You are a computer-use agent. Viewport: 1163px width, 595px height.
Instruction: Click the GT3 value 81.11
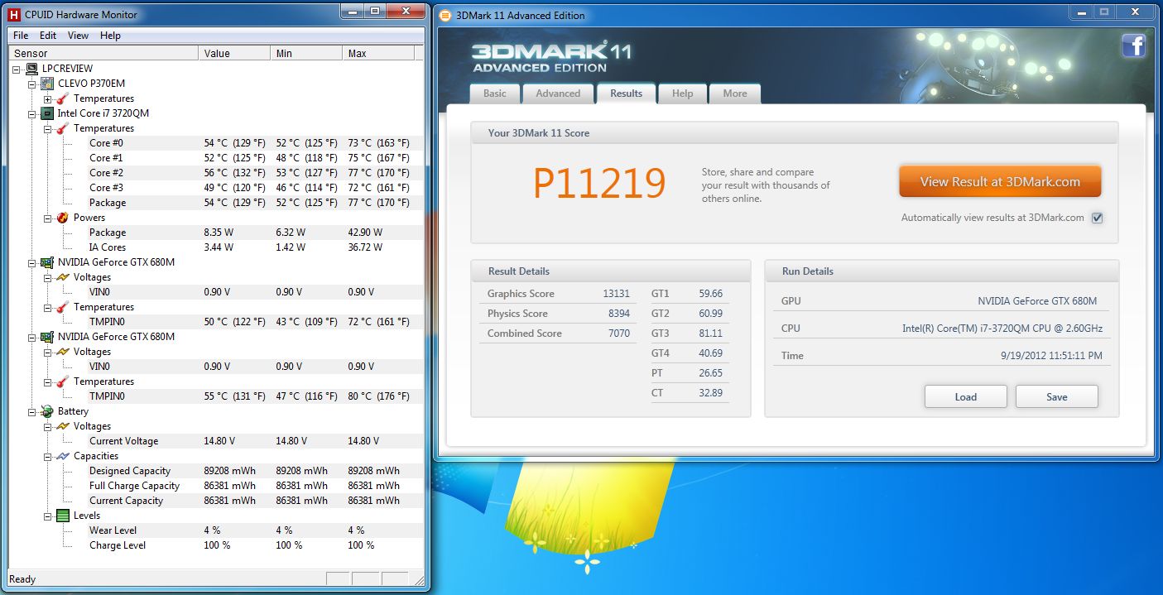[710, 333]
